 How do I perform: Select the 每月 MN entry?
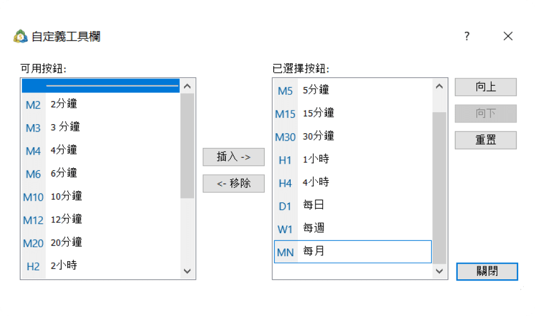[x=352, y=252]
